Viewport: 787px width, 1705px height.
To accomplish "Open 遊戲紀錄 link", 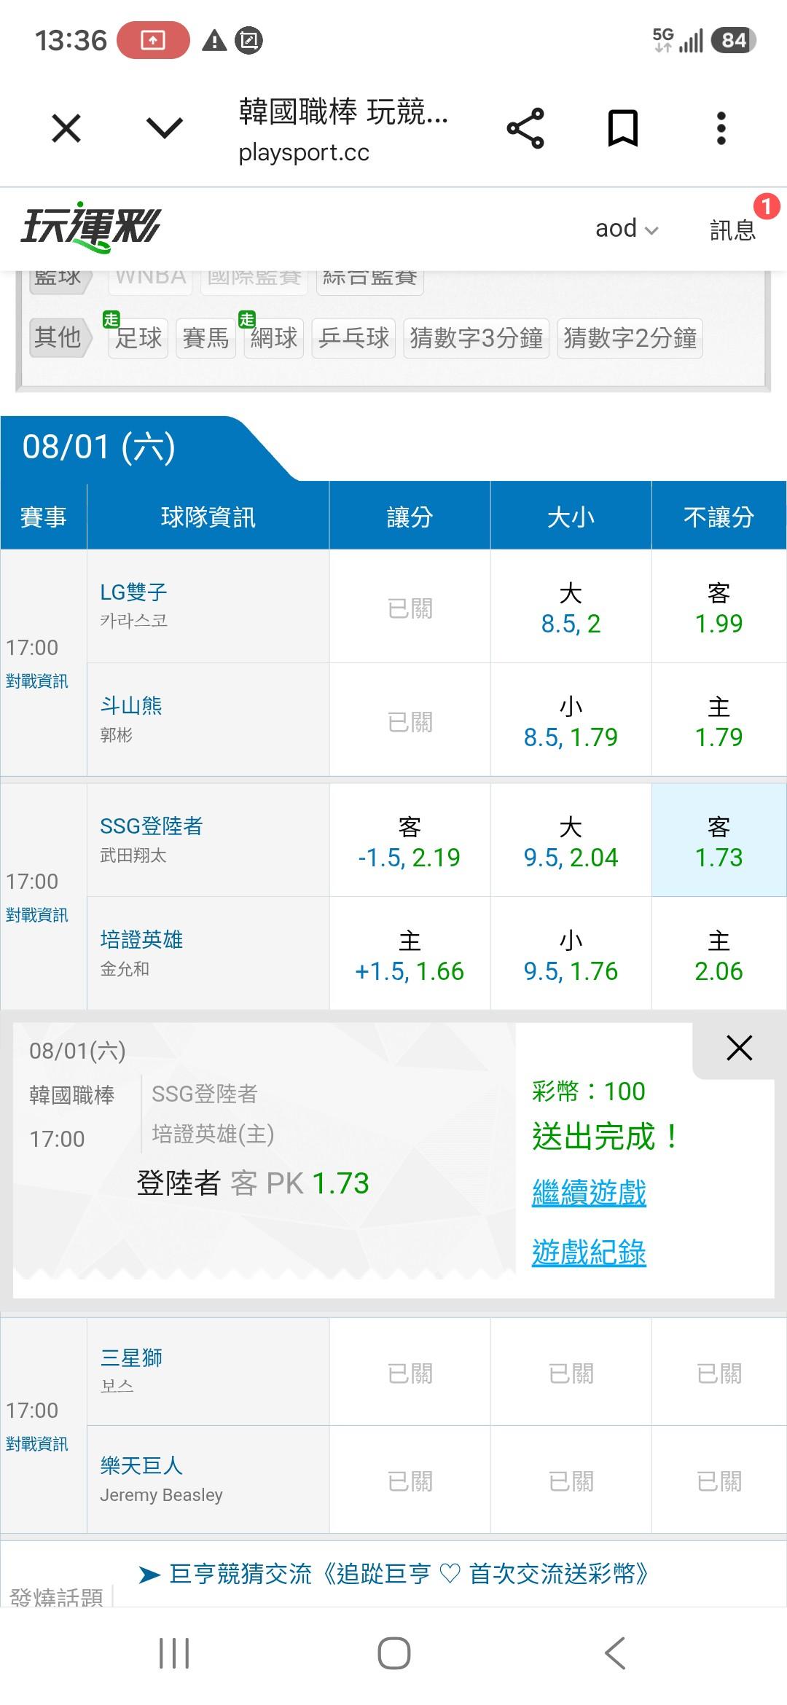I will (x=589, y=1253).
